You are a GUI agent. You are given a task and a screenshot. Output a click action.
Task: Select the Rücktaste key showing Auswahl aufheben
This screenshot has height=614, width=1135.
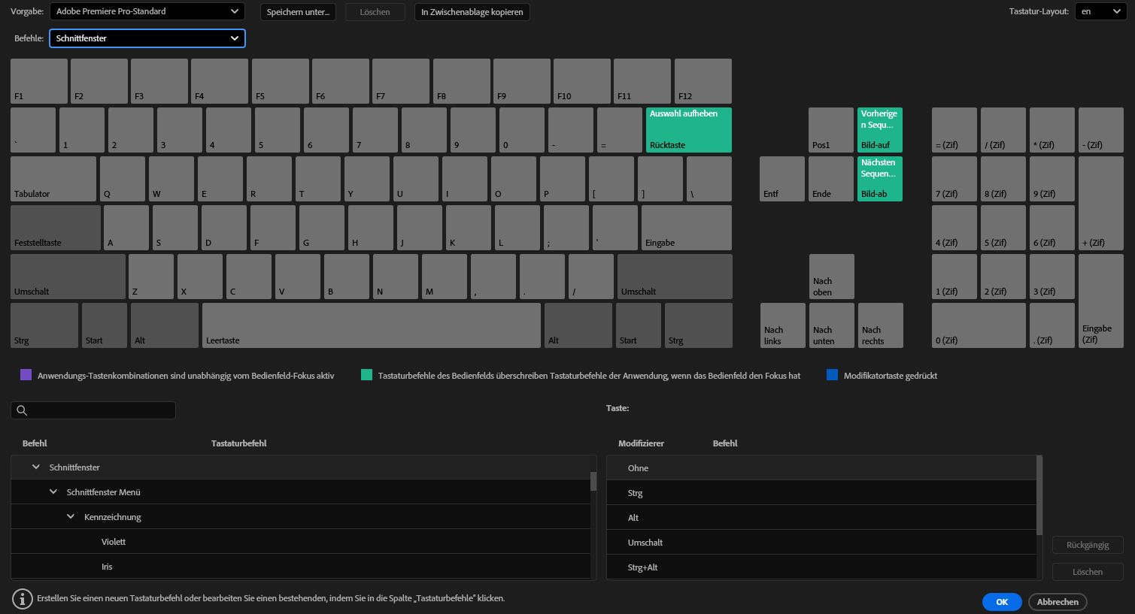coord(688,129)
